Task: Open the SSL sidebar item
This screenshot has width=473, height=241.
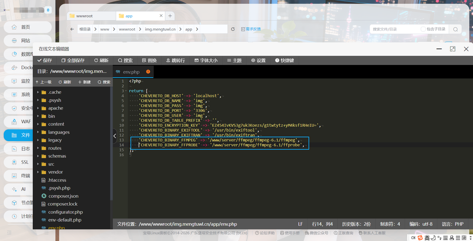Action: (x=18, y=162)
